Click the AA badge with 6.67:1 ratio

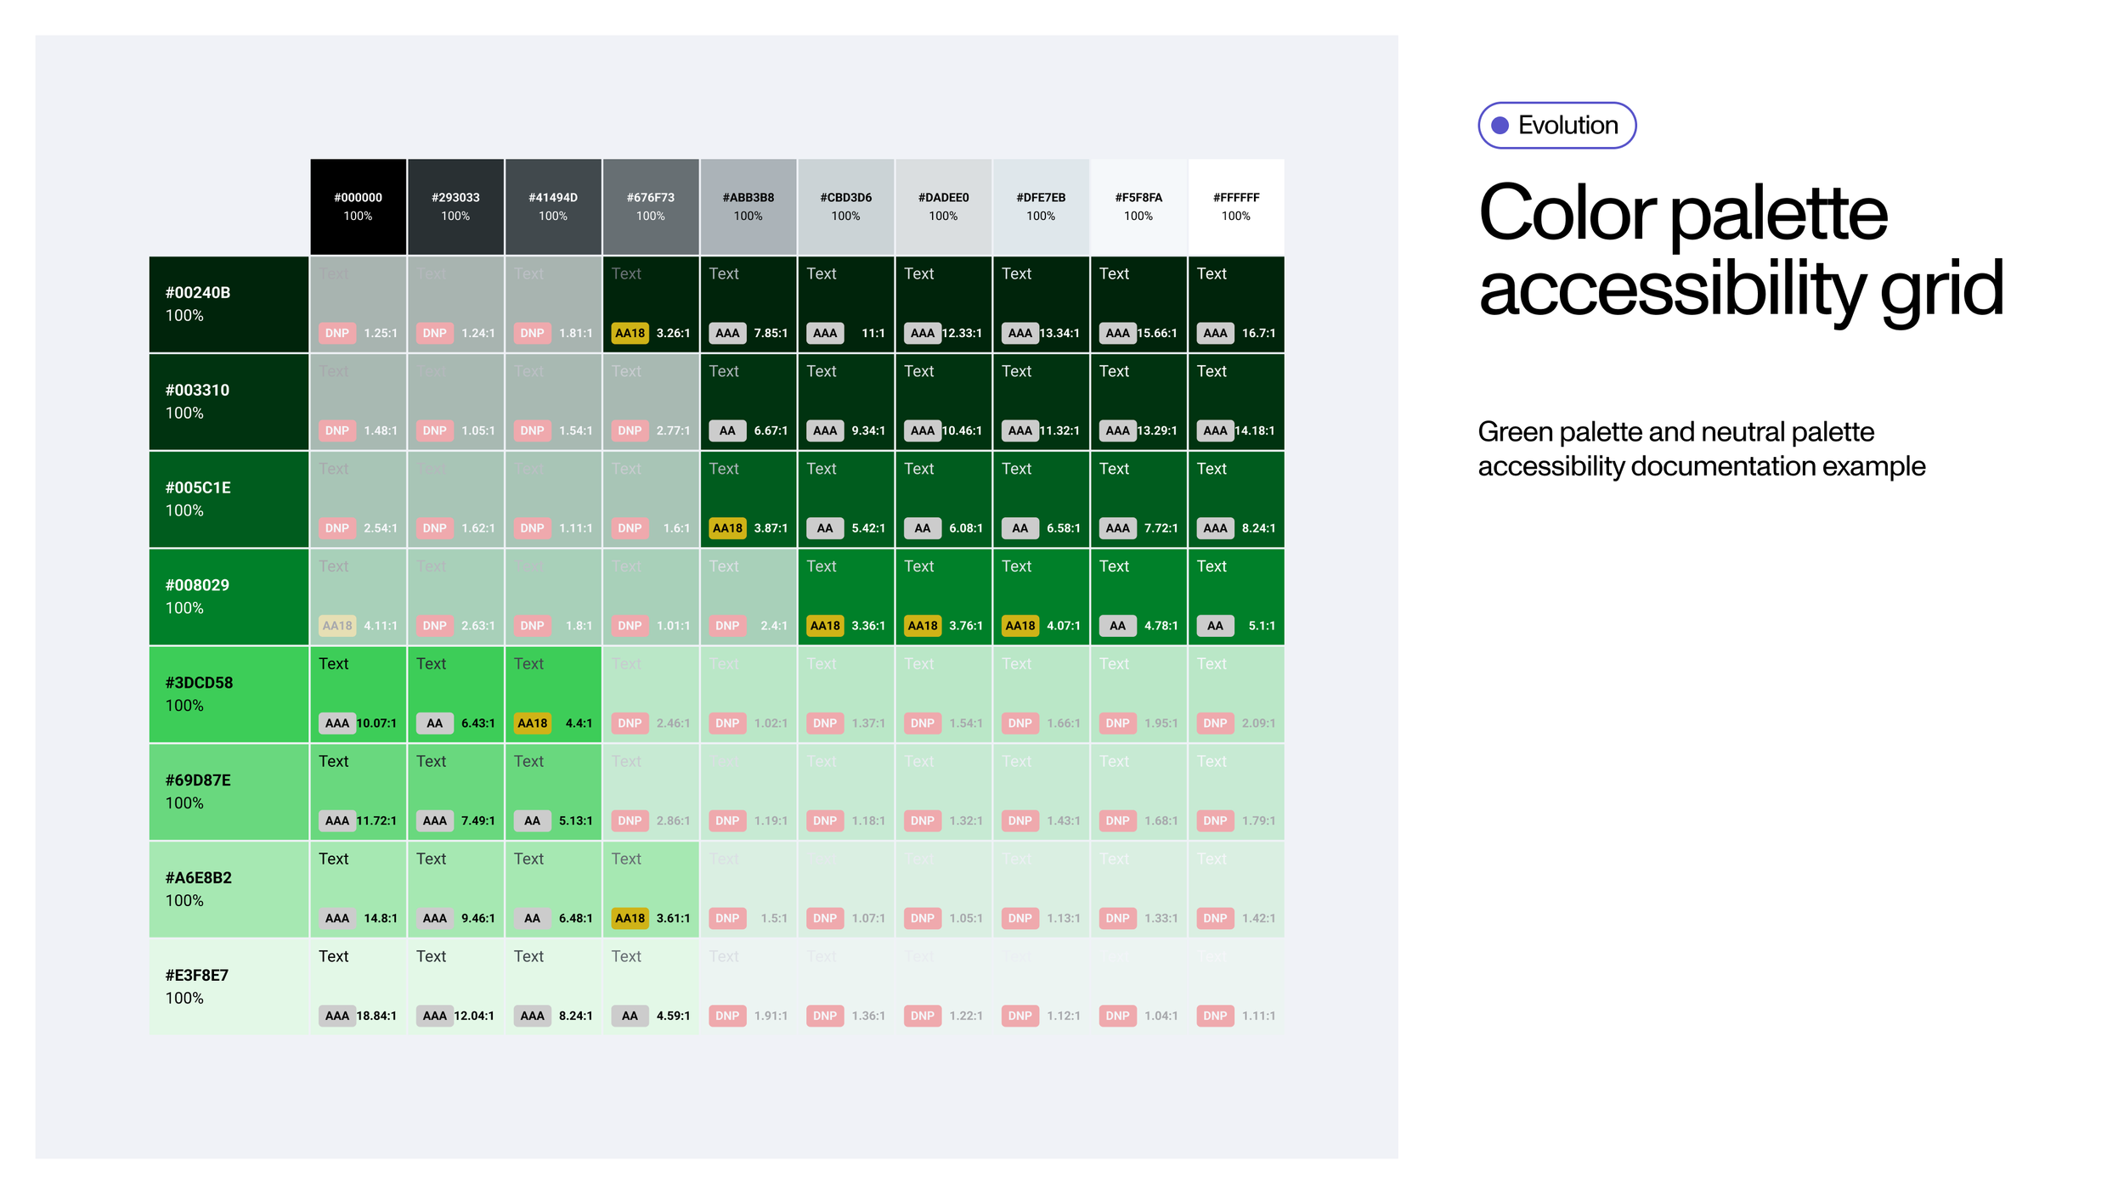click(x=727, y=431)
